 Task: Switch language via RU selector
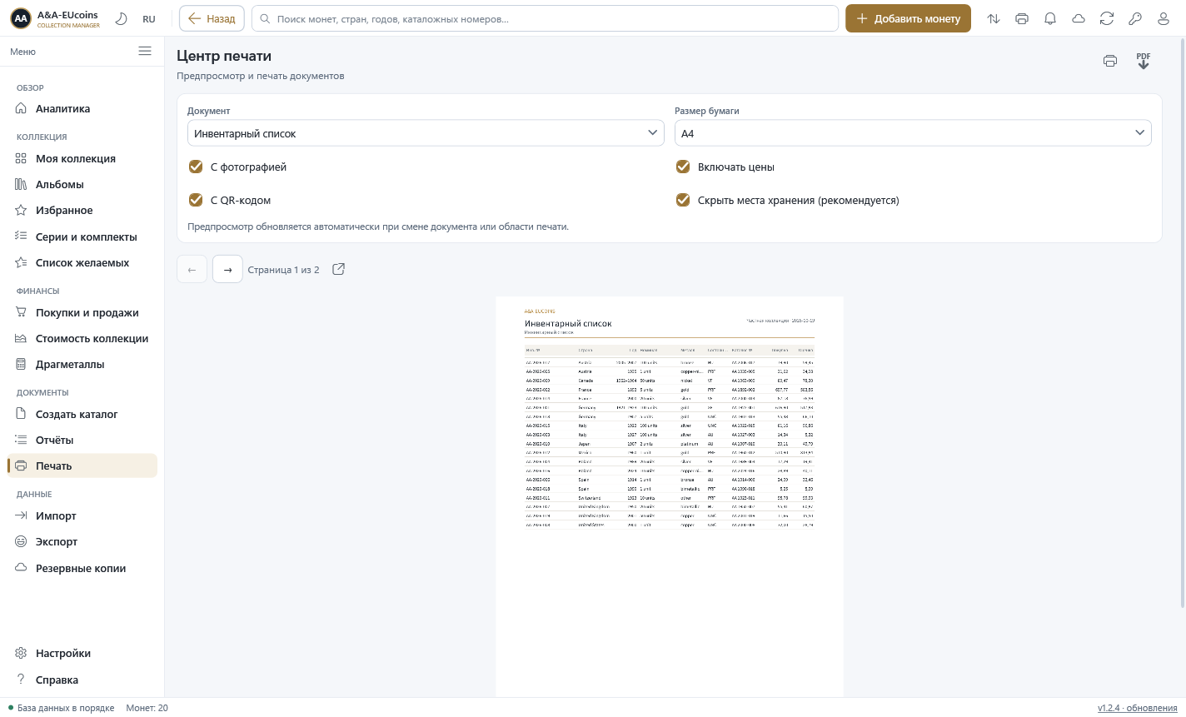(149, 19)
